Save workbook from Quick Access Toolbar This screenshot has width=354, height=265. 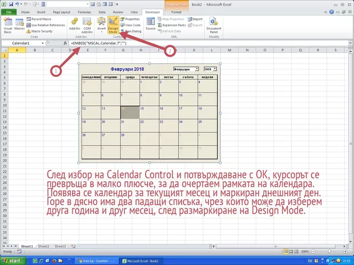[x=11, y=5]
